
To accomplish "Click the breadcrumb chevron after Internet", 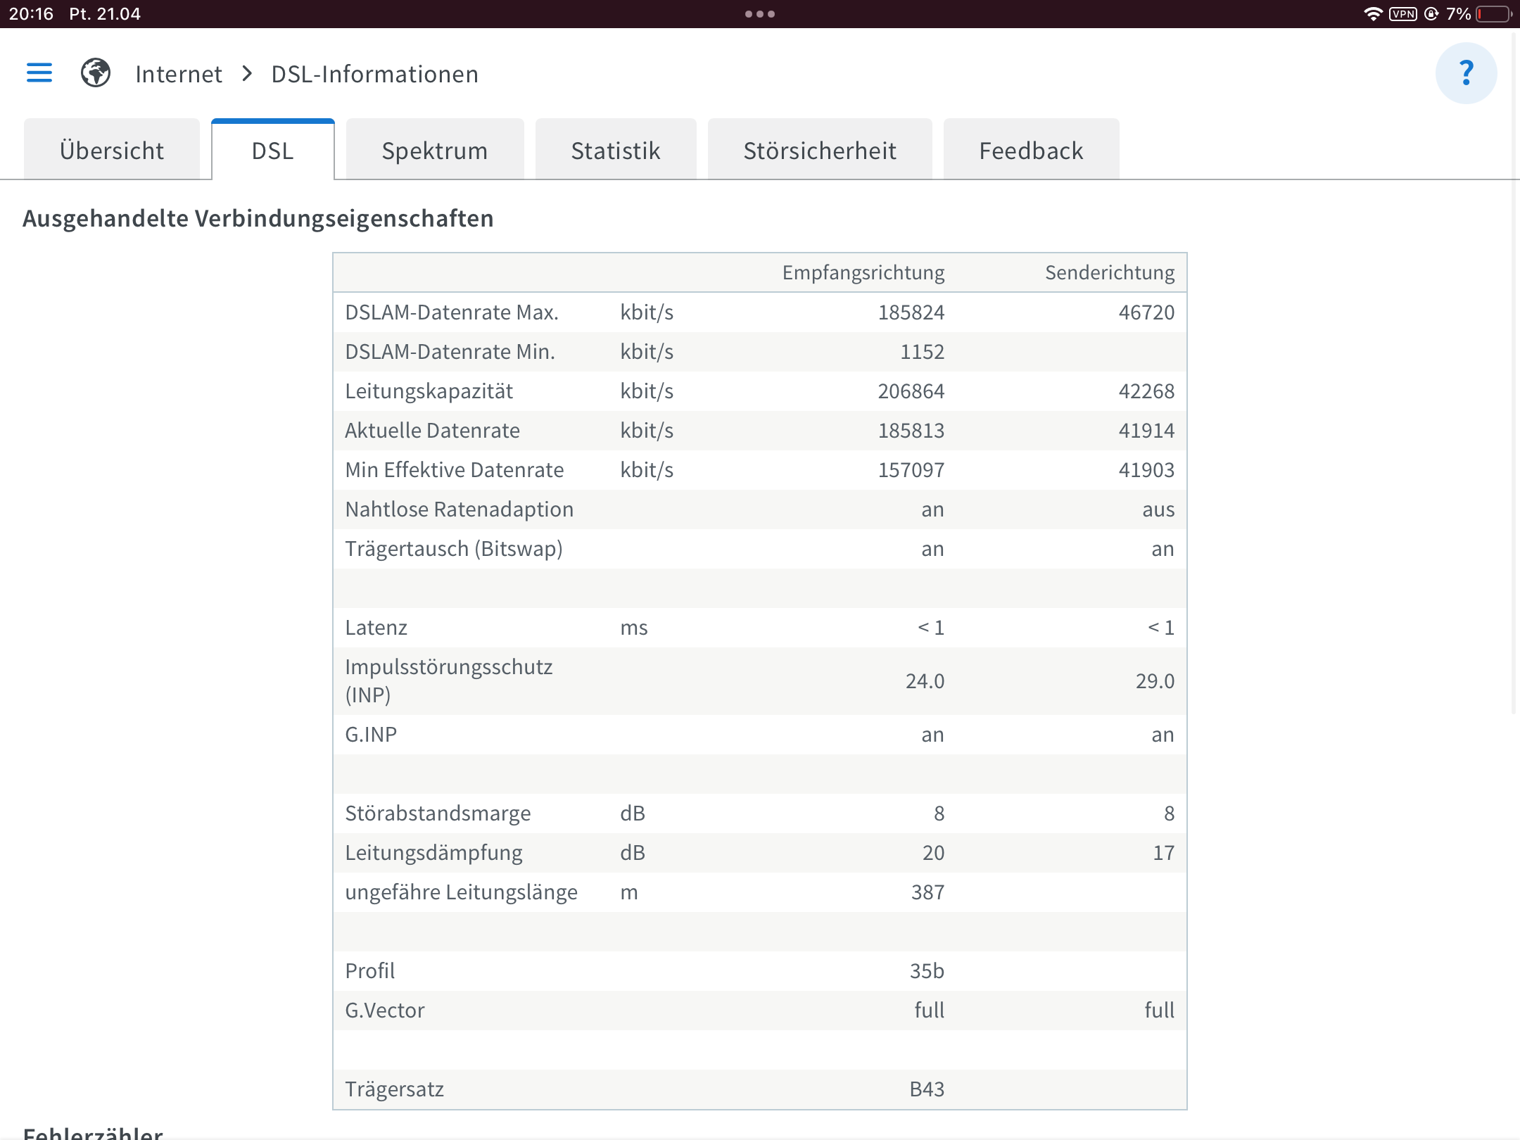I will [247, 73].
